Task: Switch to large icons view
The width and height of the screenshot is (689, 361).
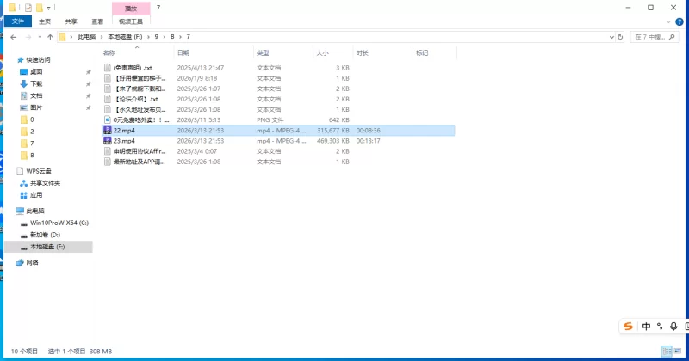Action: 677,351
